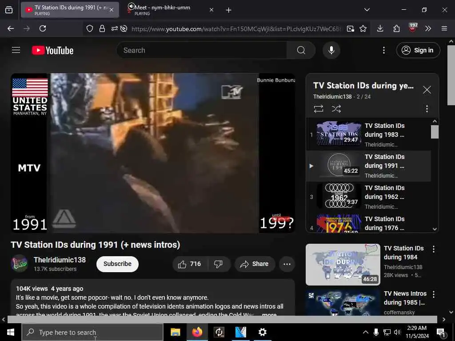455x341 pixels.
Task: Open options for TV Station IDs during 1984
Action: pos(434,249)
